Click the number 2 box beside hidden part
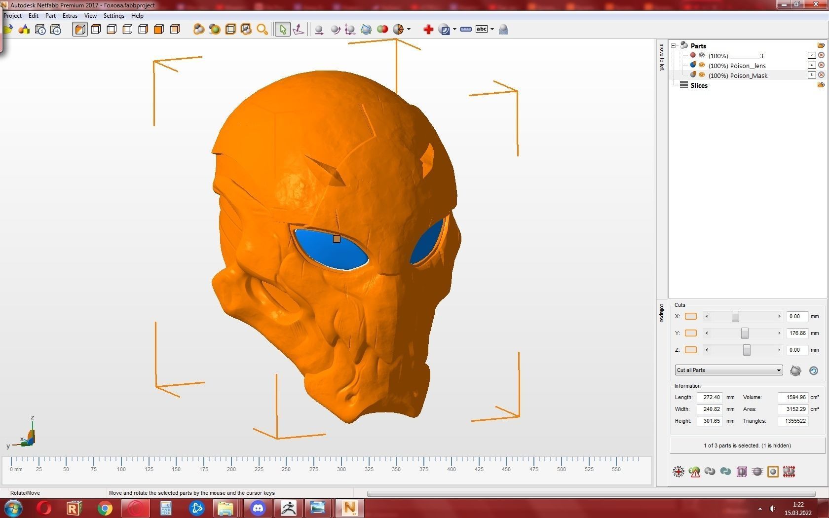The image size is (829, 518). point(812,55)
